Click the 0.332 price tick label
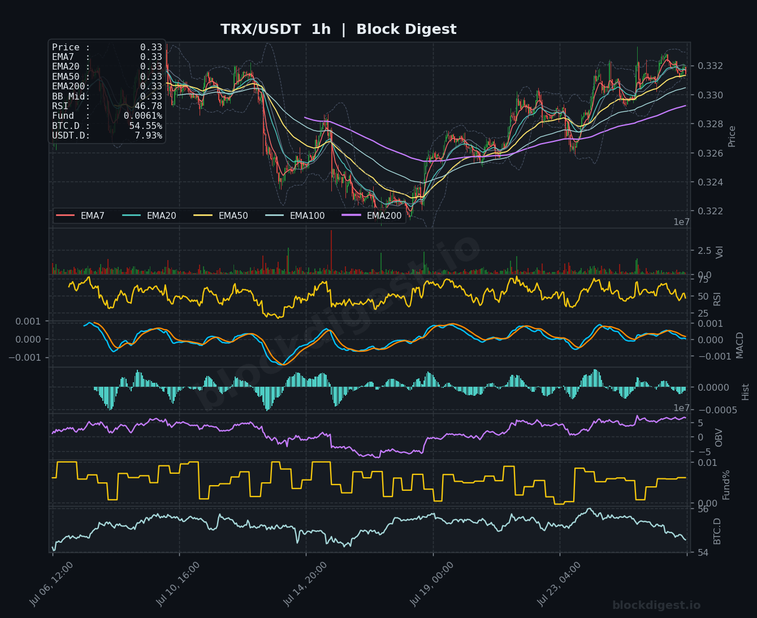 coord(710,66)
